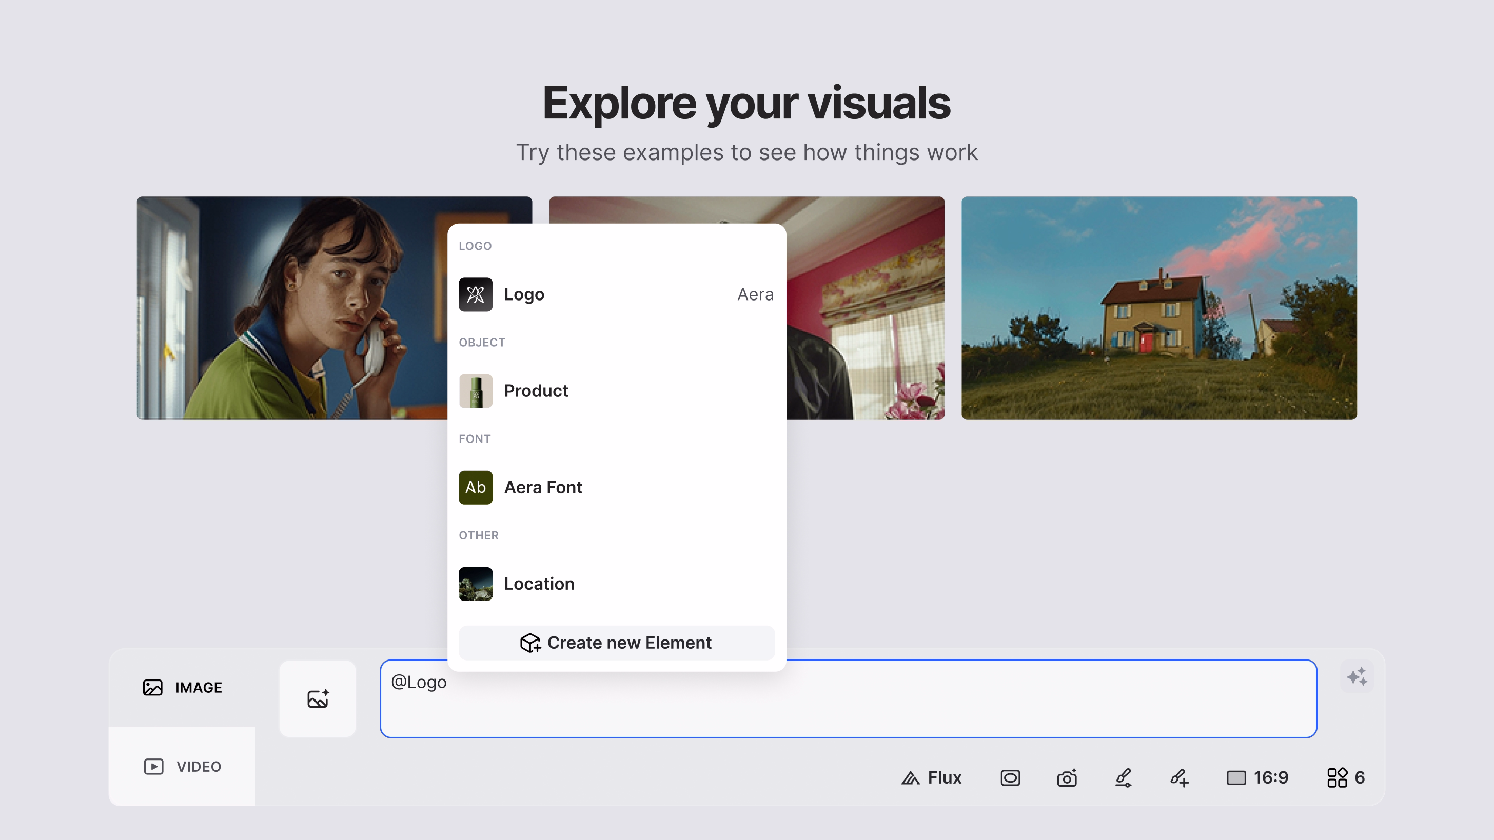1494x840 pixels.
Task: Open the 16:9 aspect ratio selector
Action: 1257,777
